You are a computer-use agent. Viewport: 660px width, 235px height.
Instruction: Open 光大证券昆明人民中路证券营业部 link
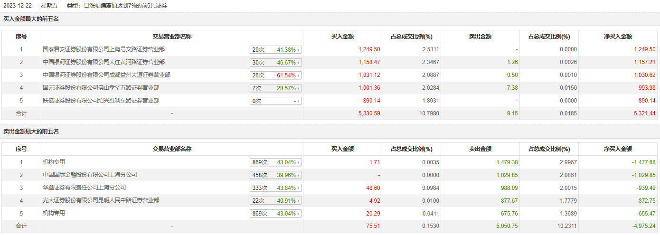pyautogui.click(x=101, y=200)
